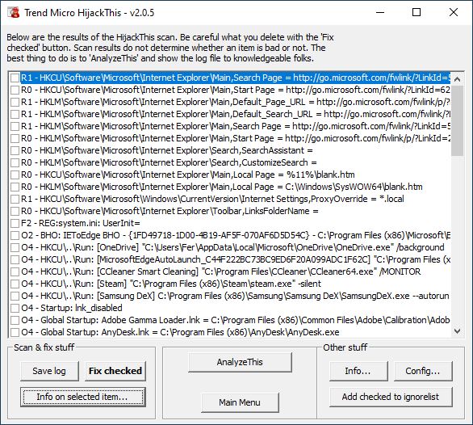Image resolution: width=473 pixels, height=425 pixels.
Task: Click the Fix checked button
Action: pyautogui.click(x=115, y=371)
